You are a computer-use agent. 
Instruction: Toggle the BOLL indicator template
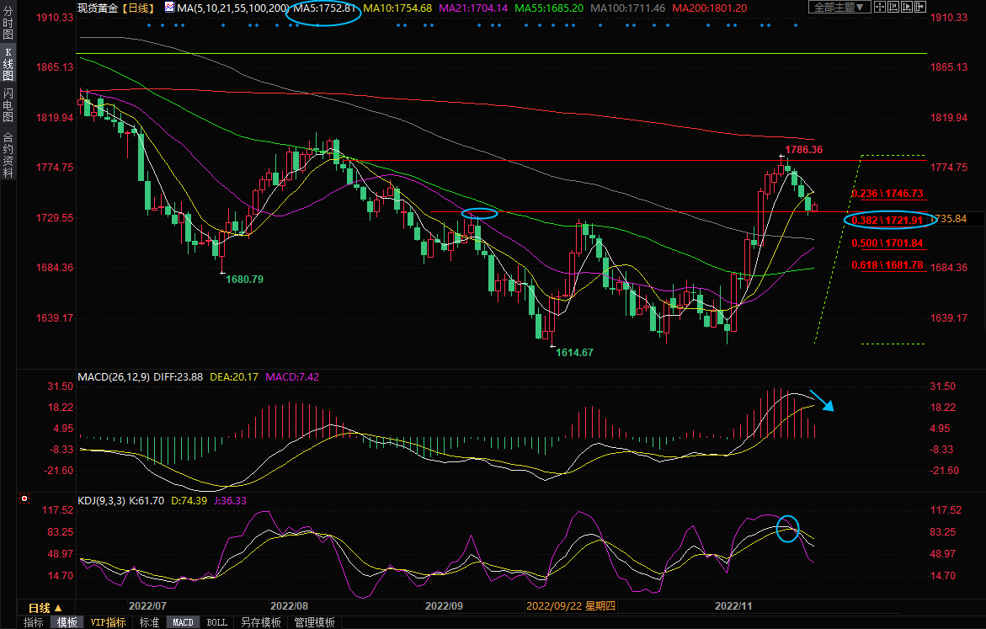pyautogui.click(x=216, y=623)
